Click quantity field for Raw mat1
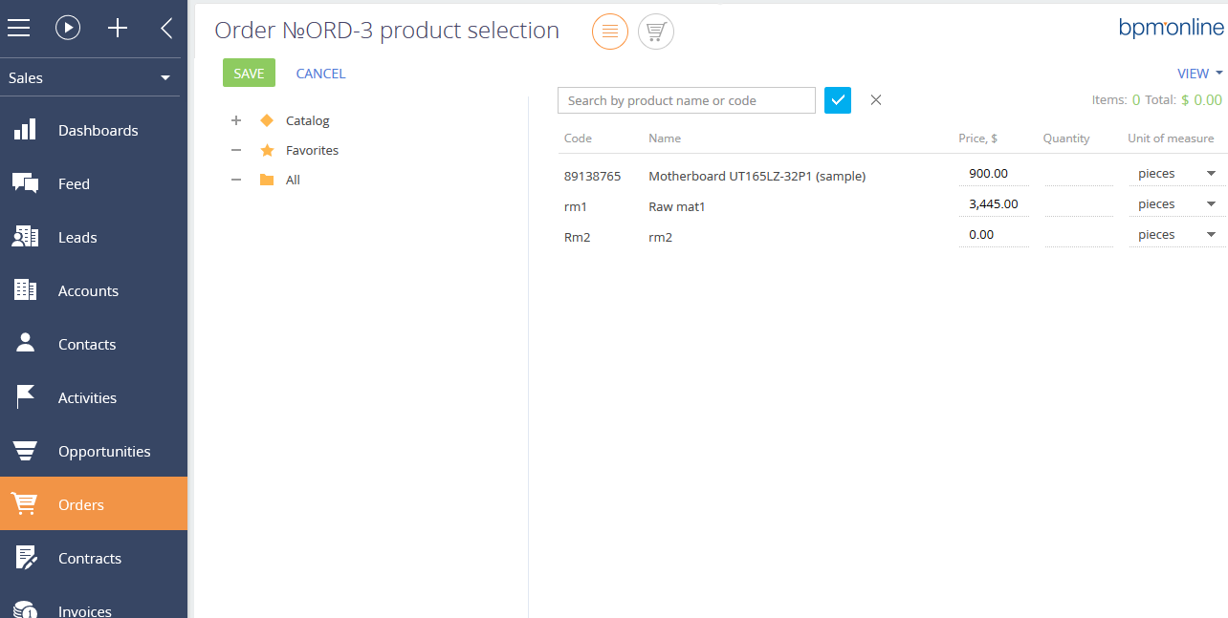The width and height of the screenshot is (1228, 618). click(x=1079, y=204)
